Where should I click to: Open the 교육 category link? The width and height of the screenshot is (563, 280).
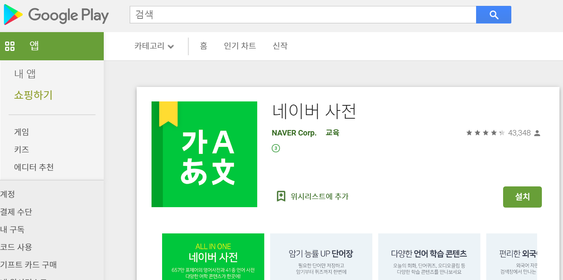click(332, 133)
